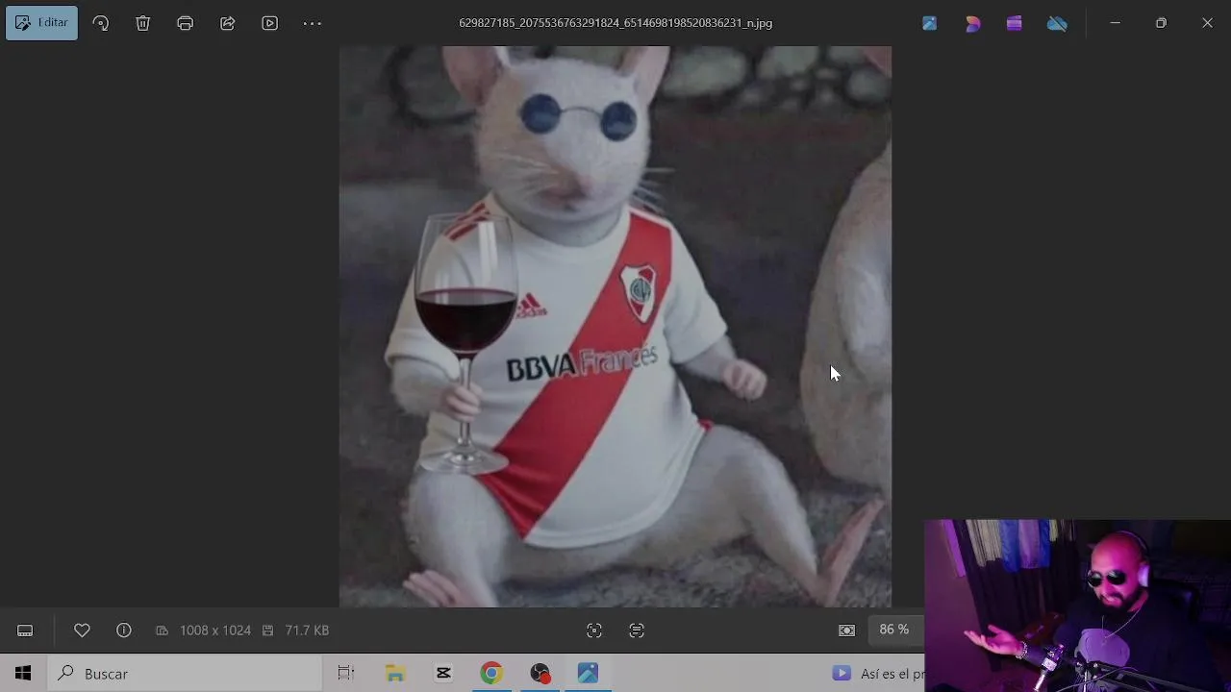Rotate the image with the rotate icon
This screenshot has width=1231, height=692.
101,23
